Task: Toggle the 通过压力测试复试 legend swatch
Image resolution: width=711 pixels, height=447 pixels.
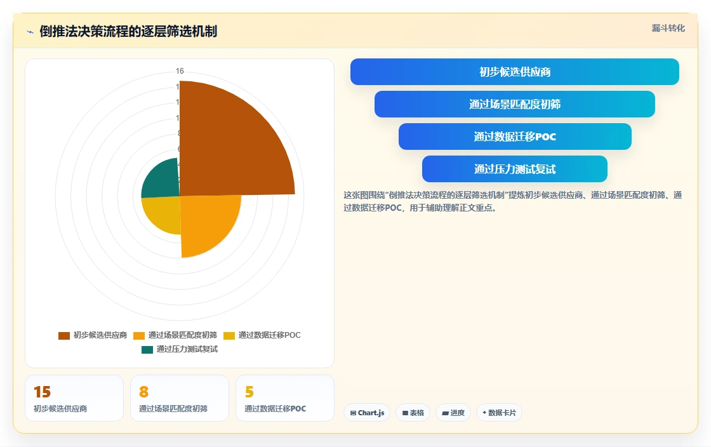Action: tap(147, 349)
